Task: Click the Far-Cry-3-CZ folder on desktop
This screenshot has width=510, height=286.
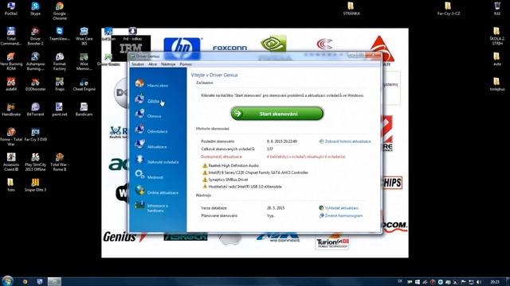Action: tap(448, 9)
